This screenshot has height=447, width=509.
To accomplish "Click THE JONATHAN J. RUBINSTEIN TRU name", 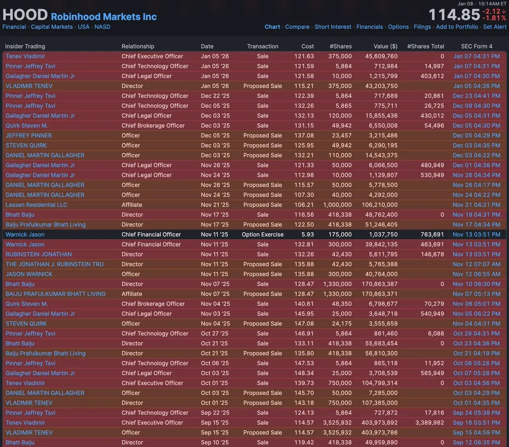I will point(54,264).
